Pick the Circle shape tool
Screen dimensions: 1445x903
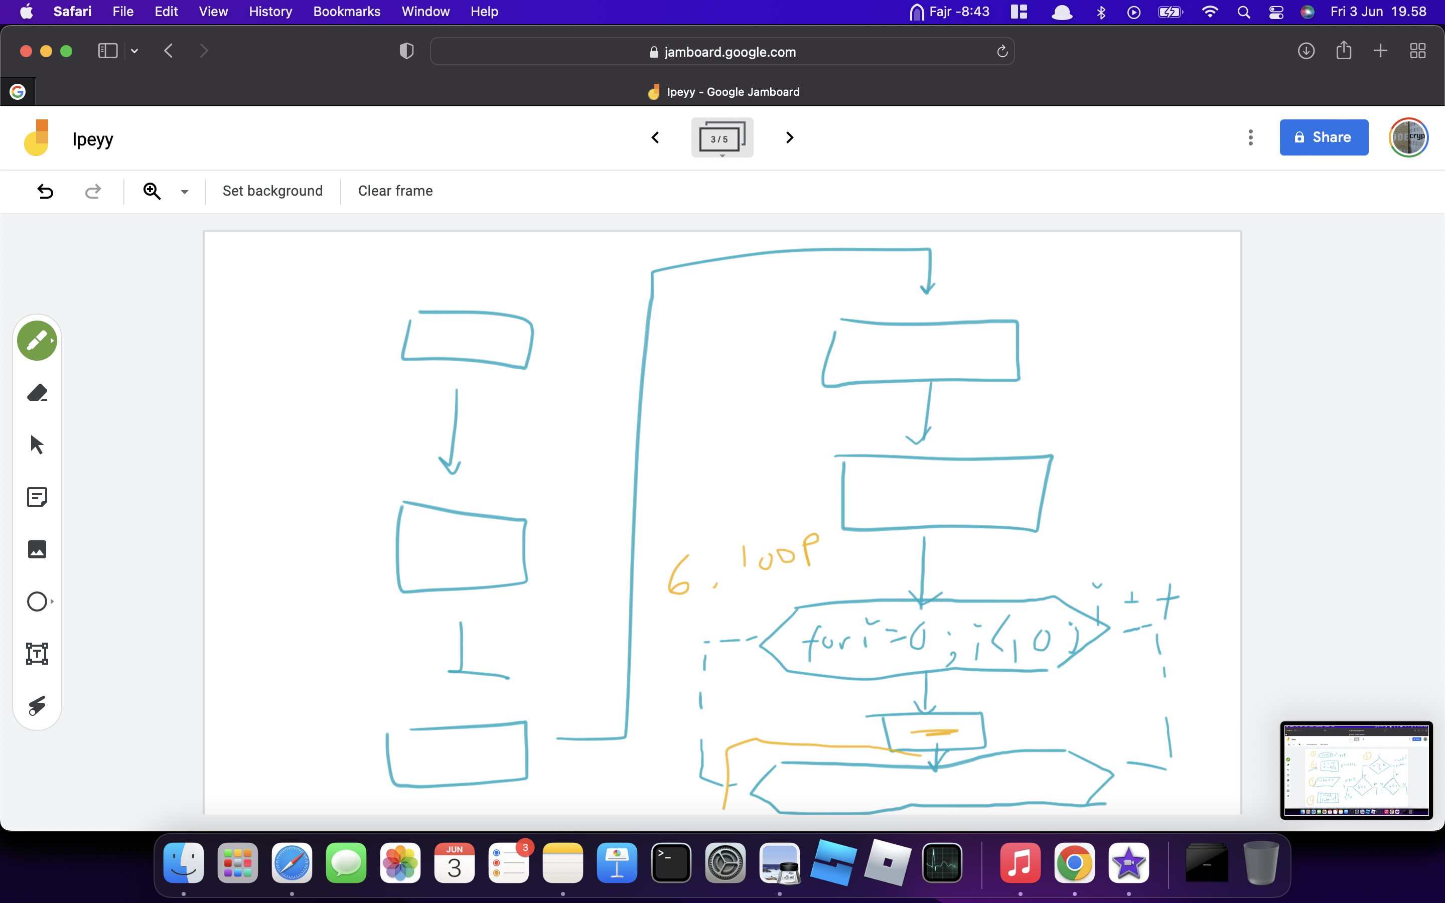coord(37,601)
